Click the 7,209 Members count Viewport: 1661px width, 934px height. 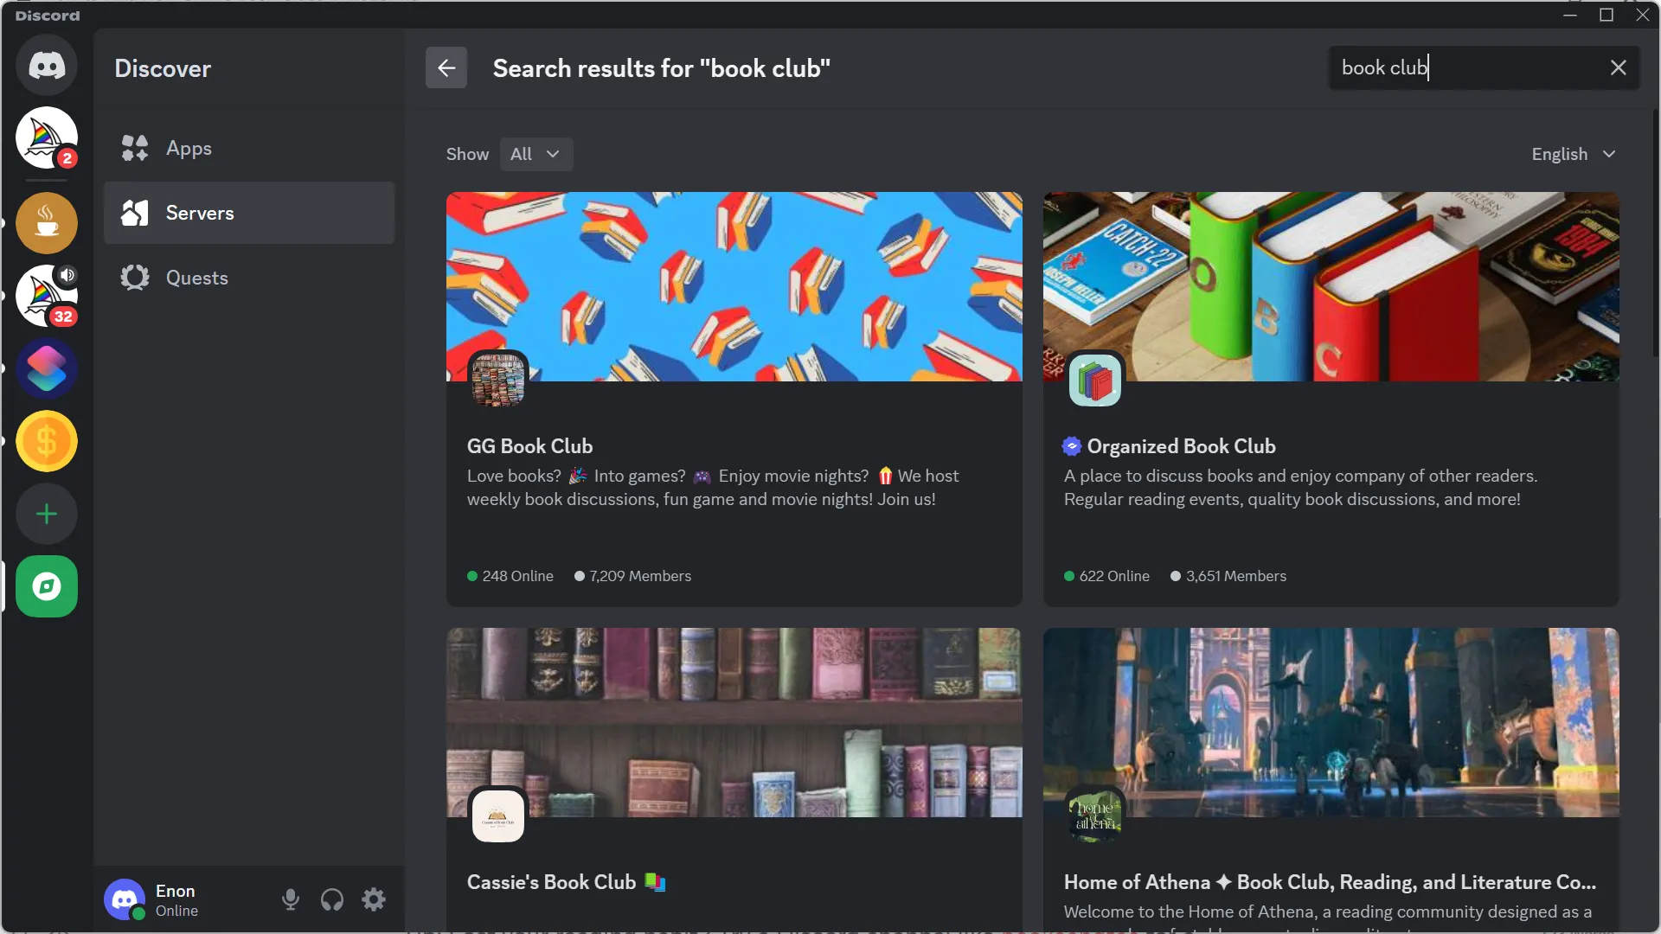[633, 576]
